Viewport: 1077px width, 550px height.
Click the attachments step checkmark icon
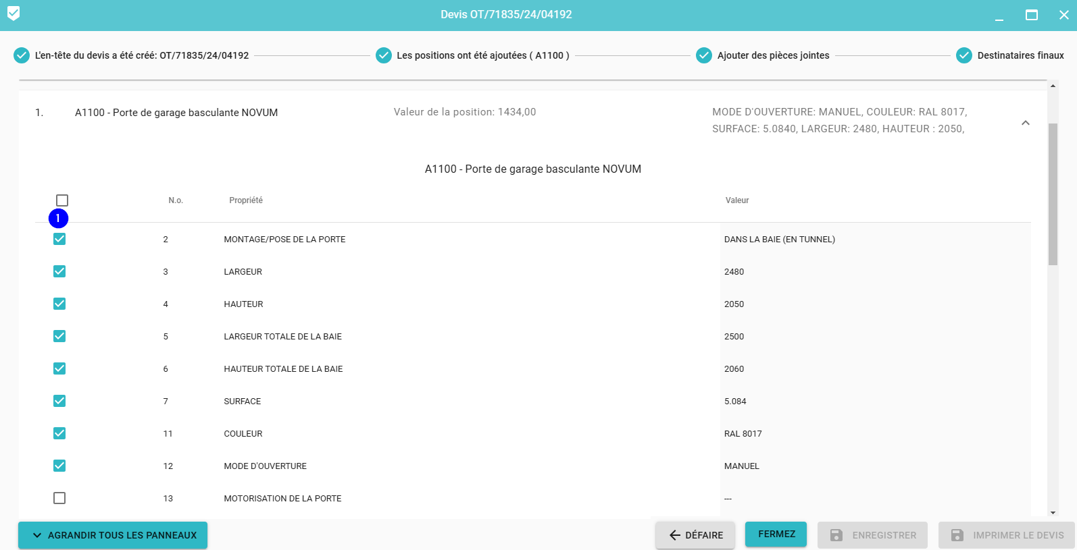pos(704,55)
